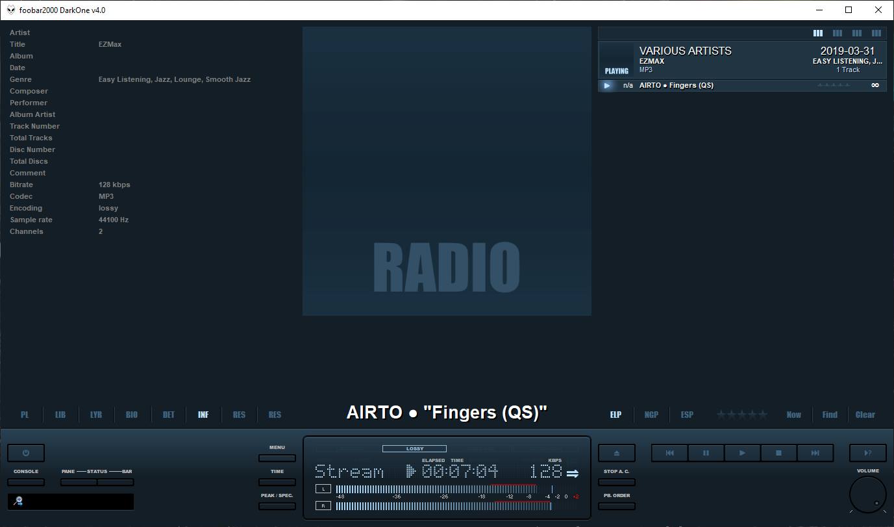This screenshot has height=527, width=894.
Task: Adjust the Volume knob
Action: click(x=868, y=495)
